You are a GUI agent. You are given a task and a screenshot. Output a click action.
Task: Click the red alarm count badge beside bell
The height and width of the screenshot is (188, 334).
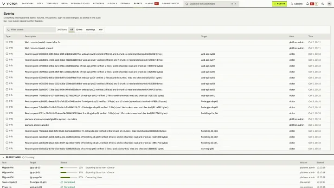click(x=312, y=4)
